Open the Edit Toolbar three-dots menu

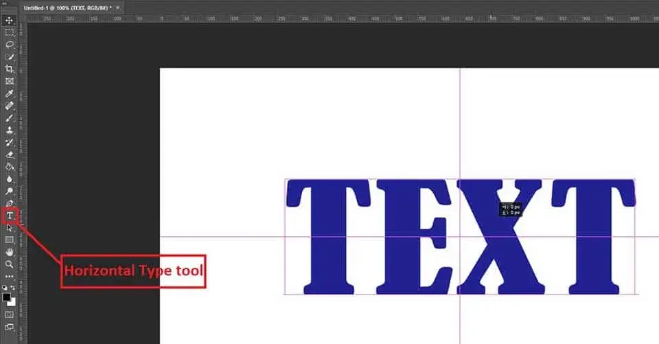coord(9,277)
